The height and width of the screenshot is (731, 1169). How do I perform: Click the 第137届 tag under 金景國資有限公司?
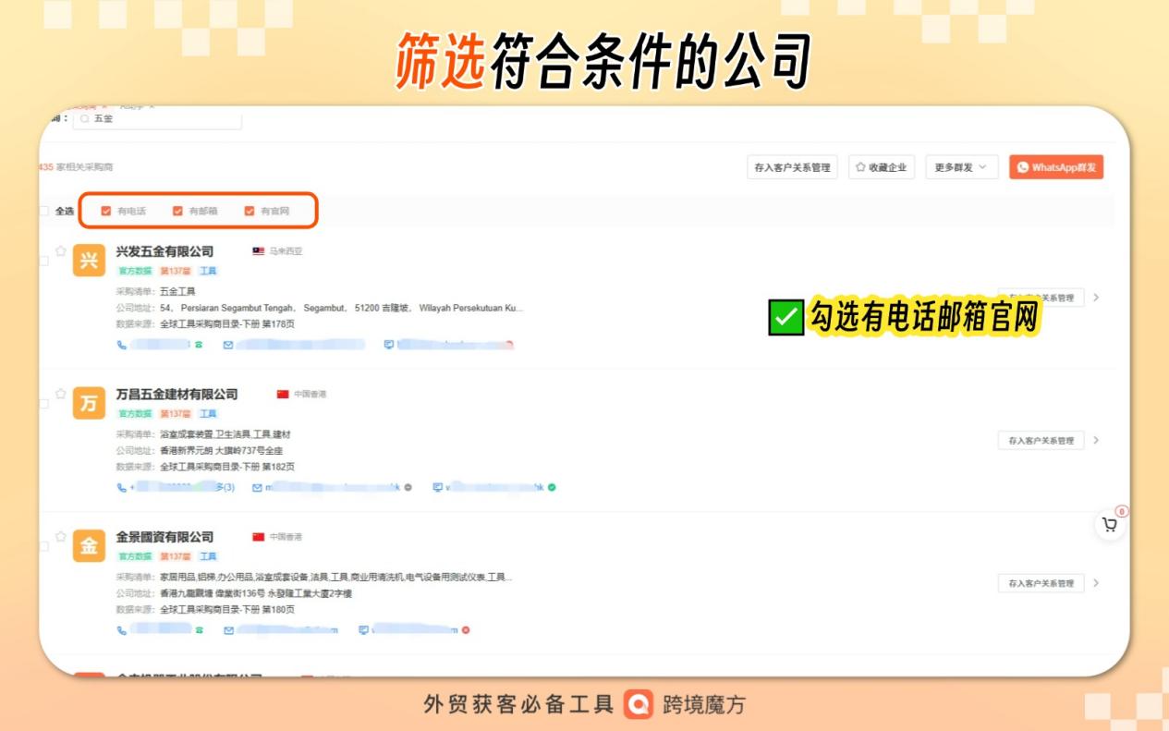click(x=176, y=556)
